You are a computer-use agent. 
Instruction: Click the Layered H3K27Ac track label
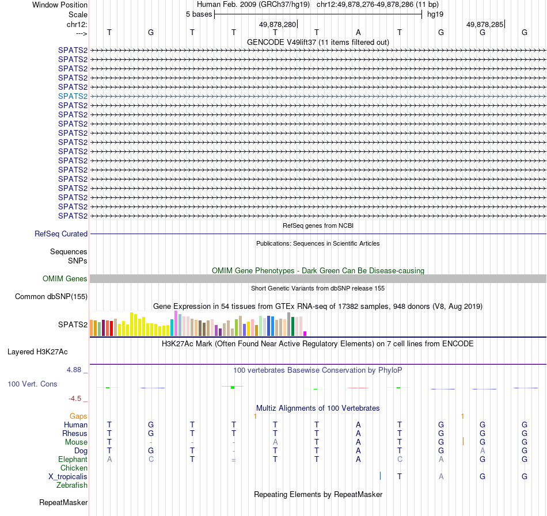point(37,352)
